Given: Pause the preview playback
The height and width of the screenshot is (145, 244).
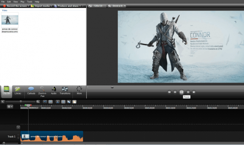Looking at the screenshot, I should point(181,92).
